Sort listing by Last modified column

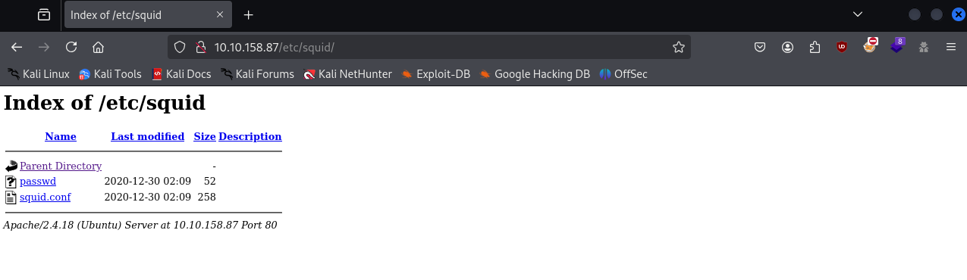coord(147,137)
